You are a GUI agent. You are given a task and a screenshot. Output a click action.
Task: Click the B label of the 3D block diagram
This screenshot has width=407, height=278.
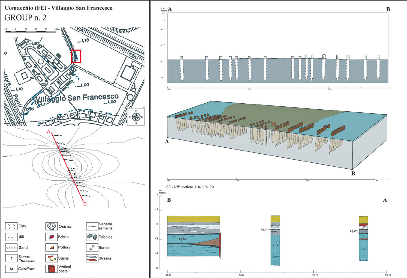353,174
